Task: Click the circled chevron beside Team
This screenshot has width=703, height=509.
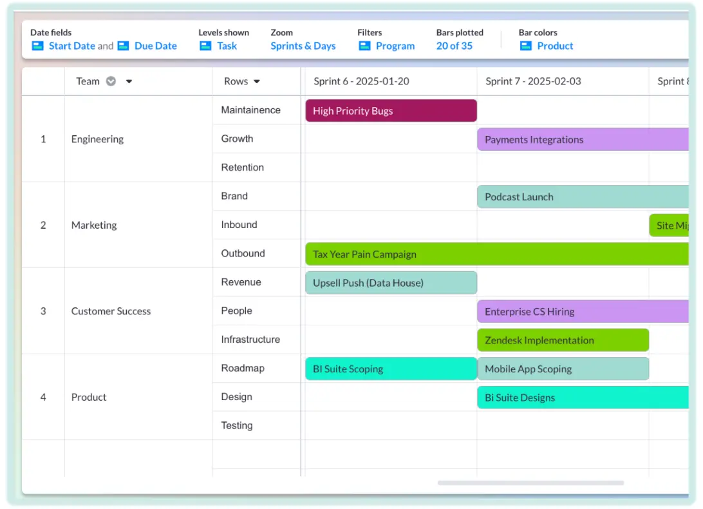Action: (111, 81)
